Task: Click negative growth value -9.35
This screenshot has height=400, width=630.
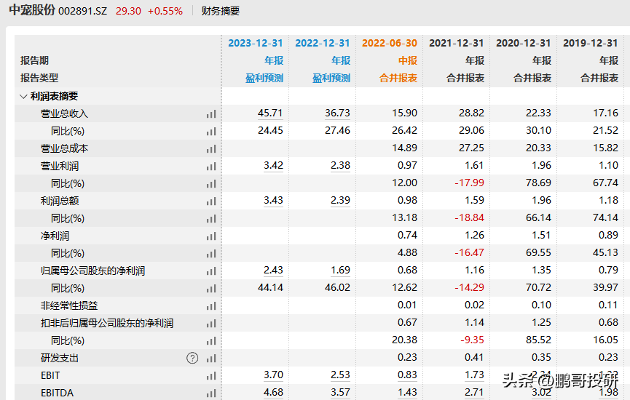Action: coord(472,340)
